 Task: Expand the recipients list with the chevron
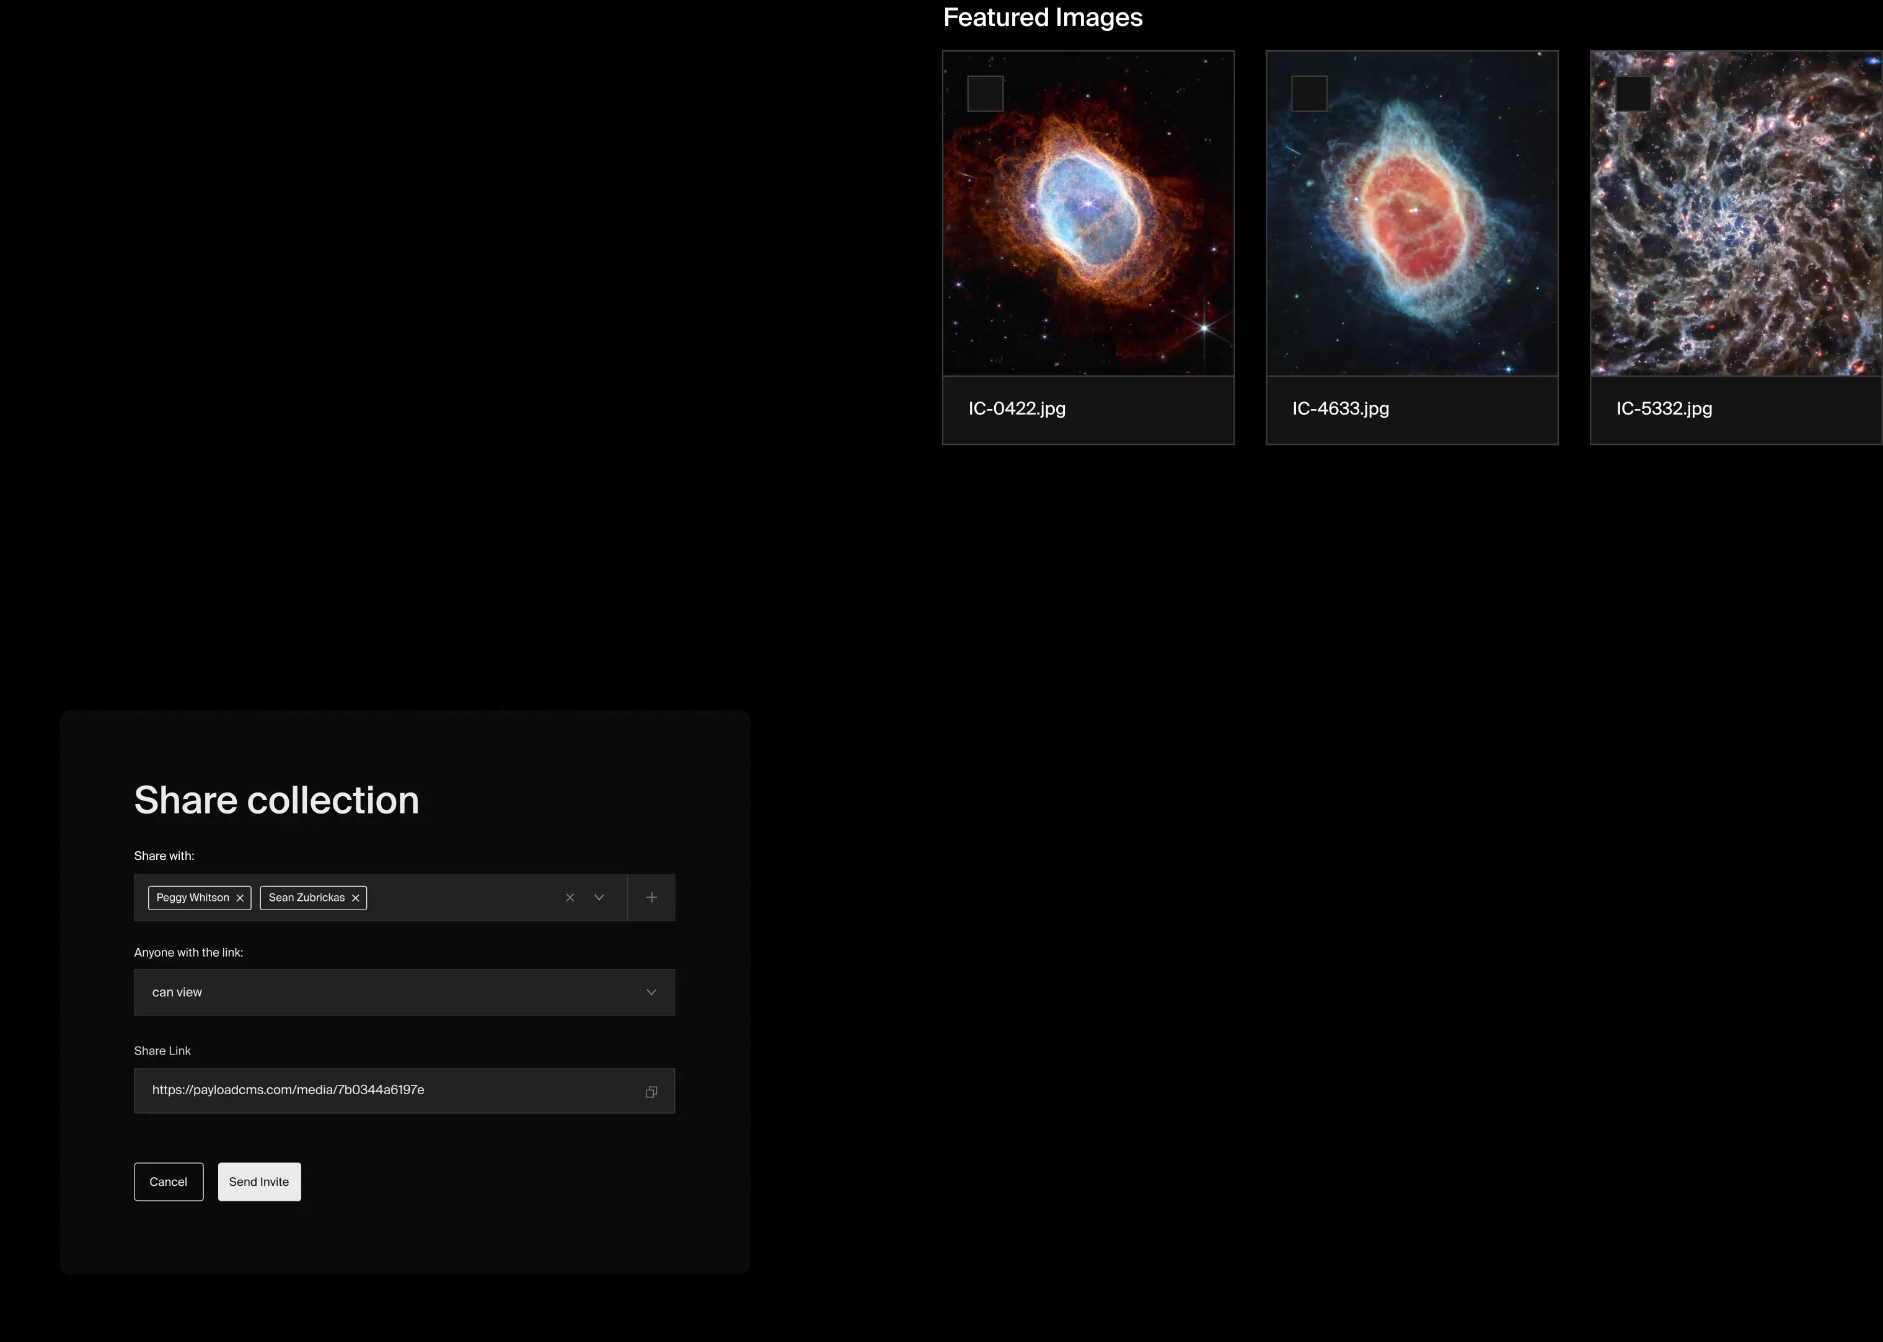tap(599, 897)
